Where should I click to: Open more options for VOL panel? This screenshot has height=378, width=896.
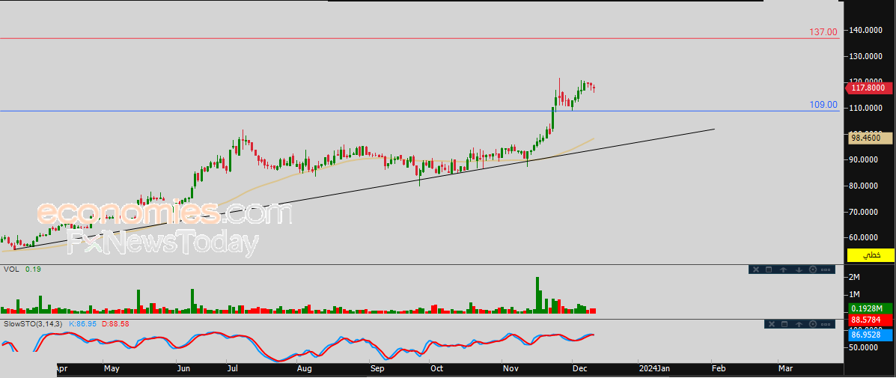(x=826, y=269)
